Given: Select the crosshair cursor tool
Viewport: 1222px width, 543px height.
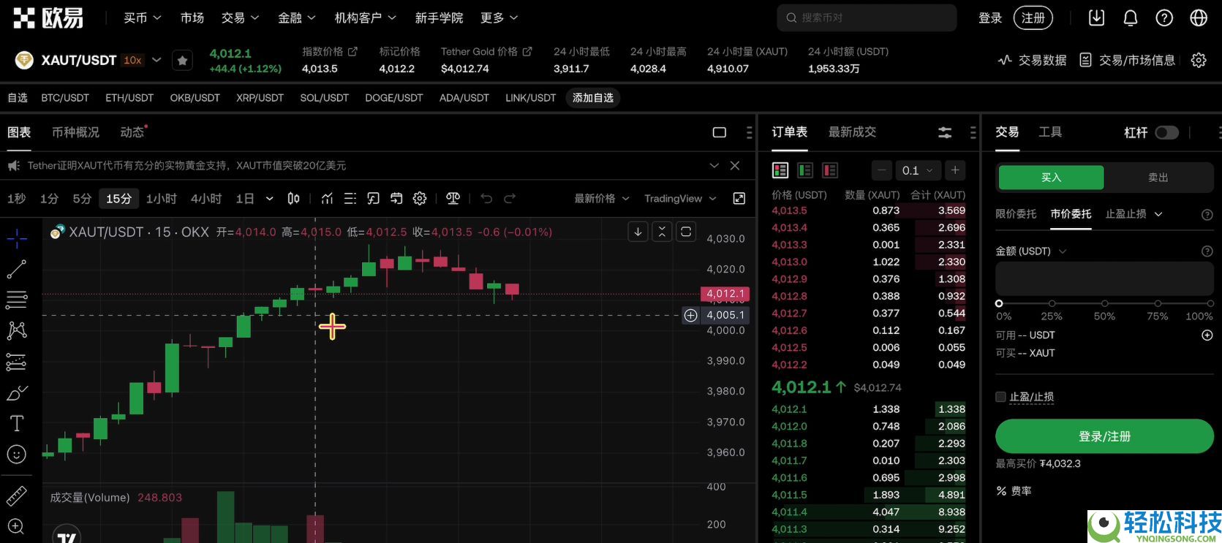Looking at the screenshot, I should click(17, 238).
